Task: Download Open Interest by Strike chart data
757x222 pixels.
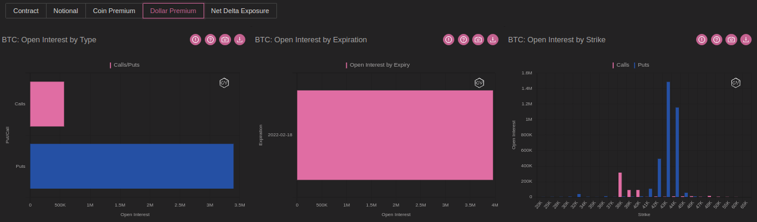Action: point(746,39)
